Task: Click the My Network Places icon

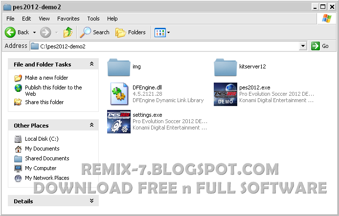Action: pos(18,178)
